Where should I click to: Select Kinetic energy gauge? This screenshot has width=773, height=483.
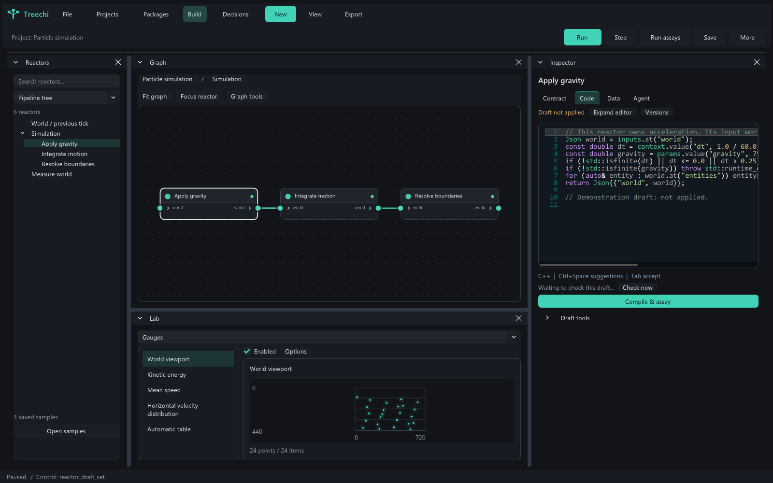coord(188,374)
